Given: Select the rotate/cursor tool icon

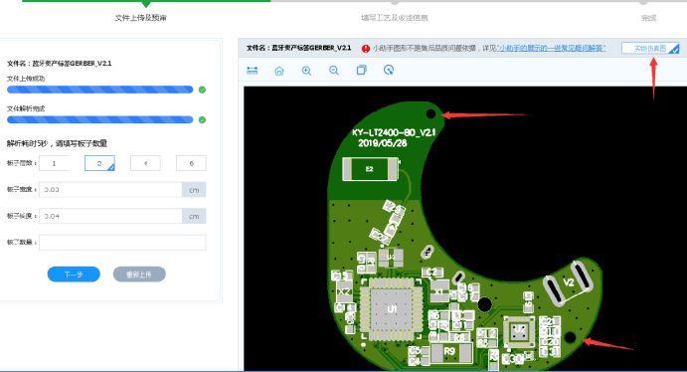Looking at the screenshot, I should click(x=389, y=70).
